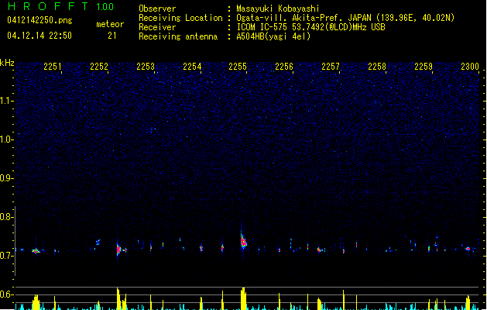The width and height of the screenshot is (487, 310).
Task: Select the observer name Masayuki Kobayashi
Action: tap(278, 9)
